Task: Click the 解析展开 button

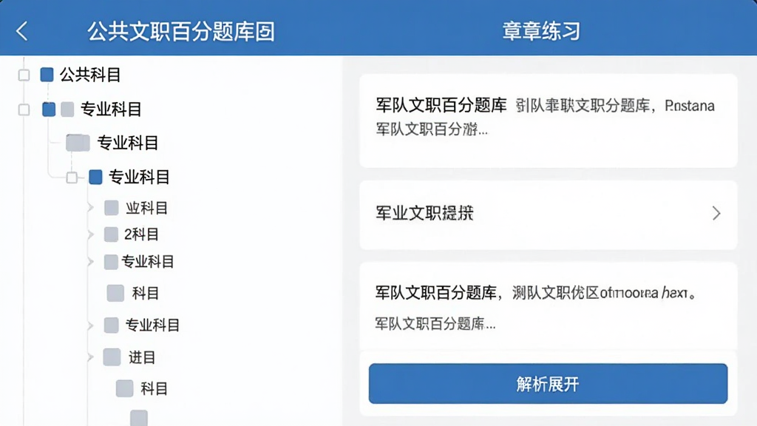Action: click(x=548, y=384)
